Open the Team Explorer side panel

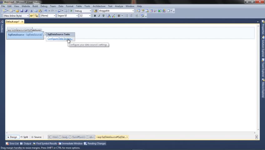pos(263,68)
